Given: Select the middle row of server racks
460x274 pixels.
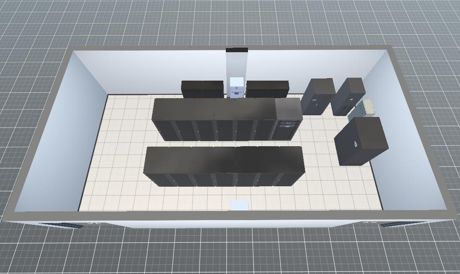Looking at the screenshot, I should [213, 119].
